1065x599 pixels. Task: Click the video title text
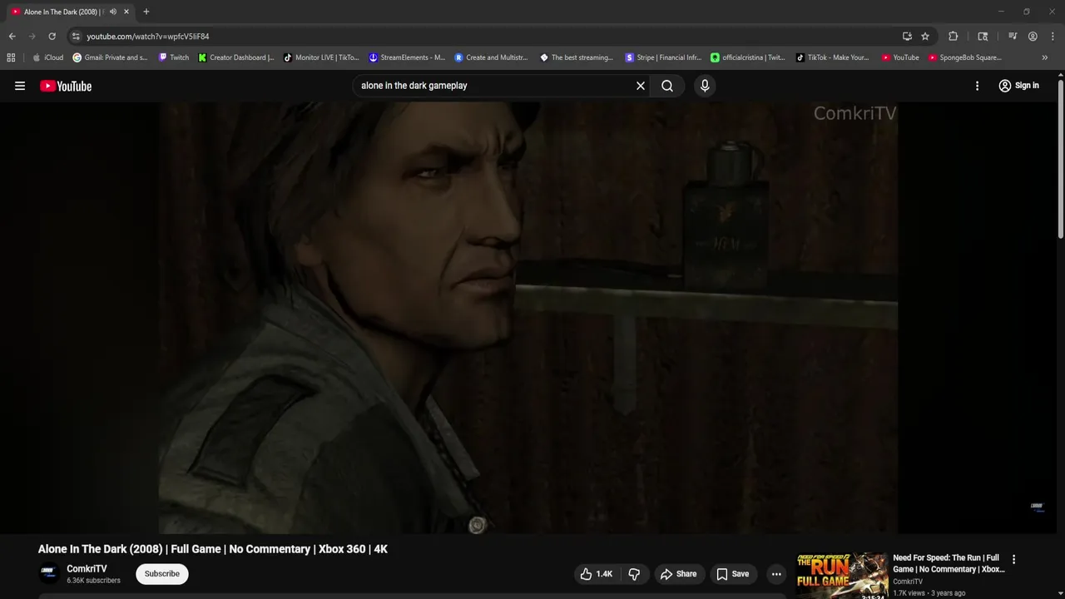[x=213, y=549]
